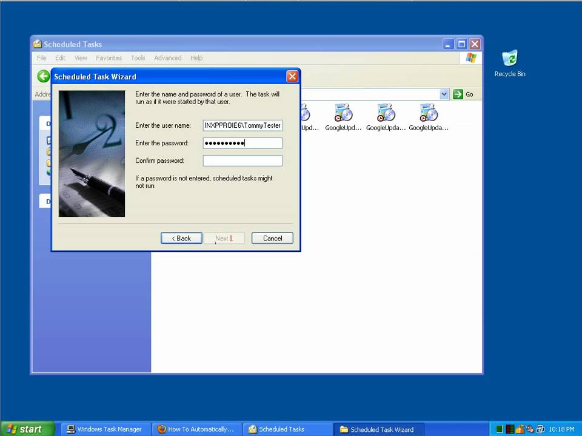Click the Windows flag logo in menu bar
The height and width of the screenshot is (436, 582).
pyautogui.click(x=470, y=58)
